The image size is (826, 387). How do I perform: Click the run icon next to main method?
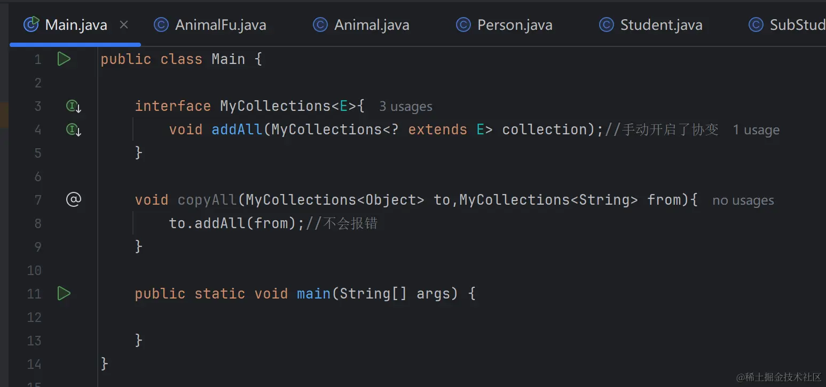(64, 293)
